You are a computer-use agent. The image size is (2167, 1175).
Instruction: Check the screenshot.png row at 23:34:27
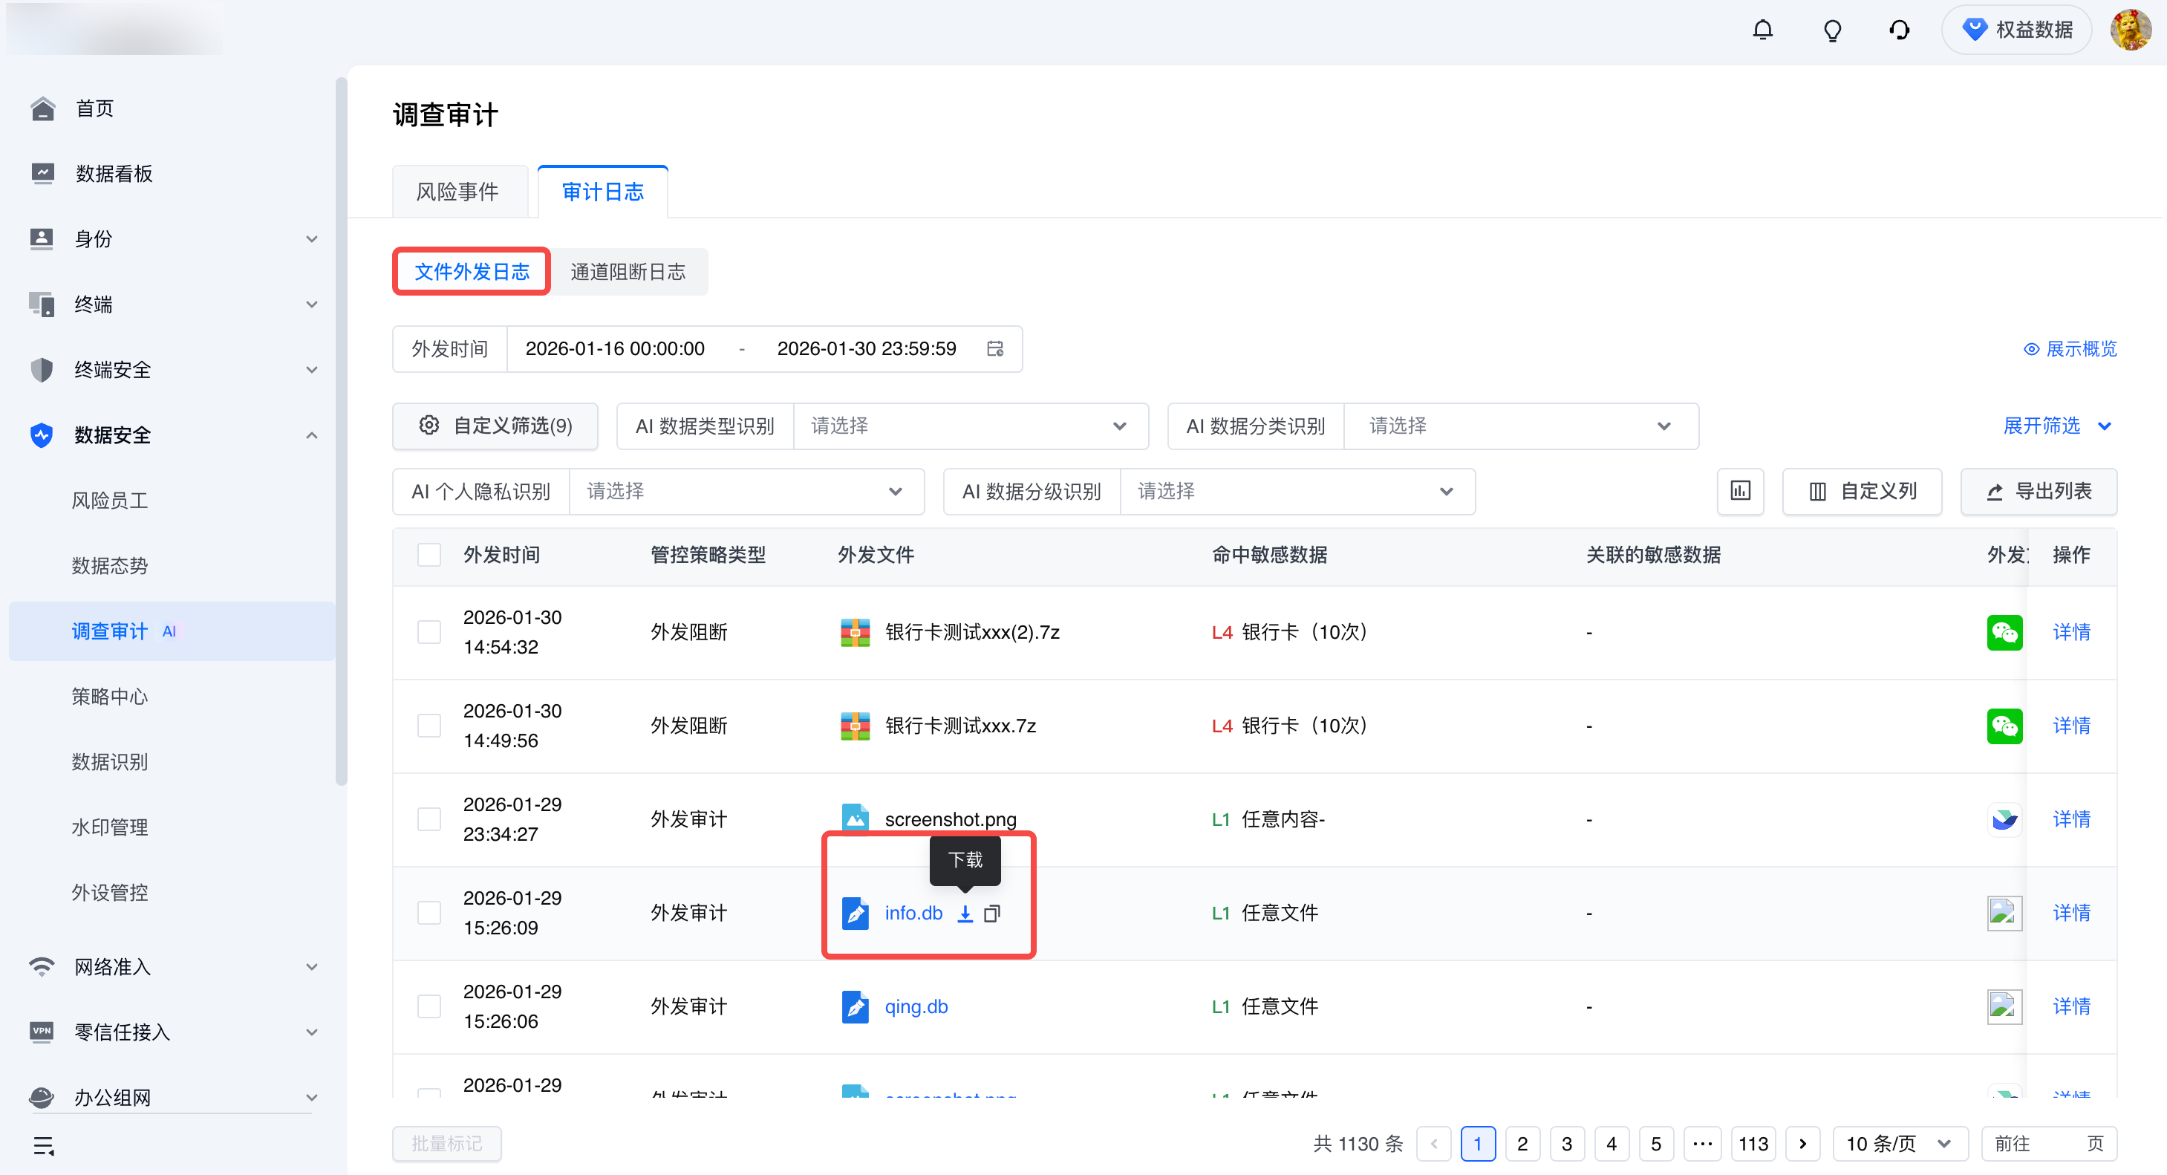[429, 819]
